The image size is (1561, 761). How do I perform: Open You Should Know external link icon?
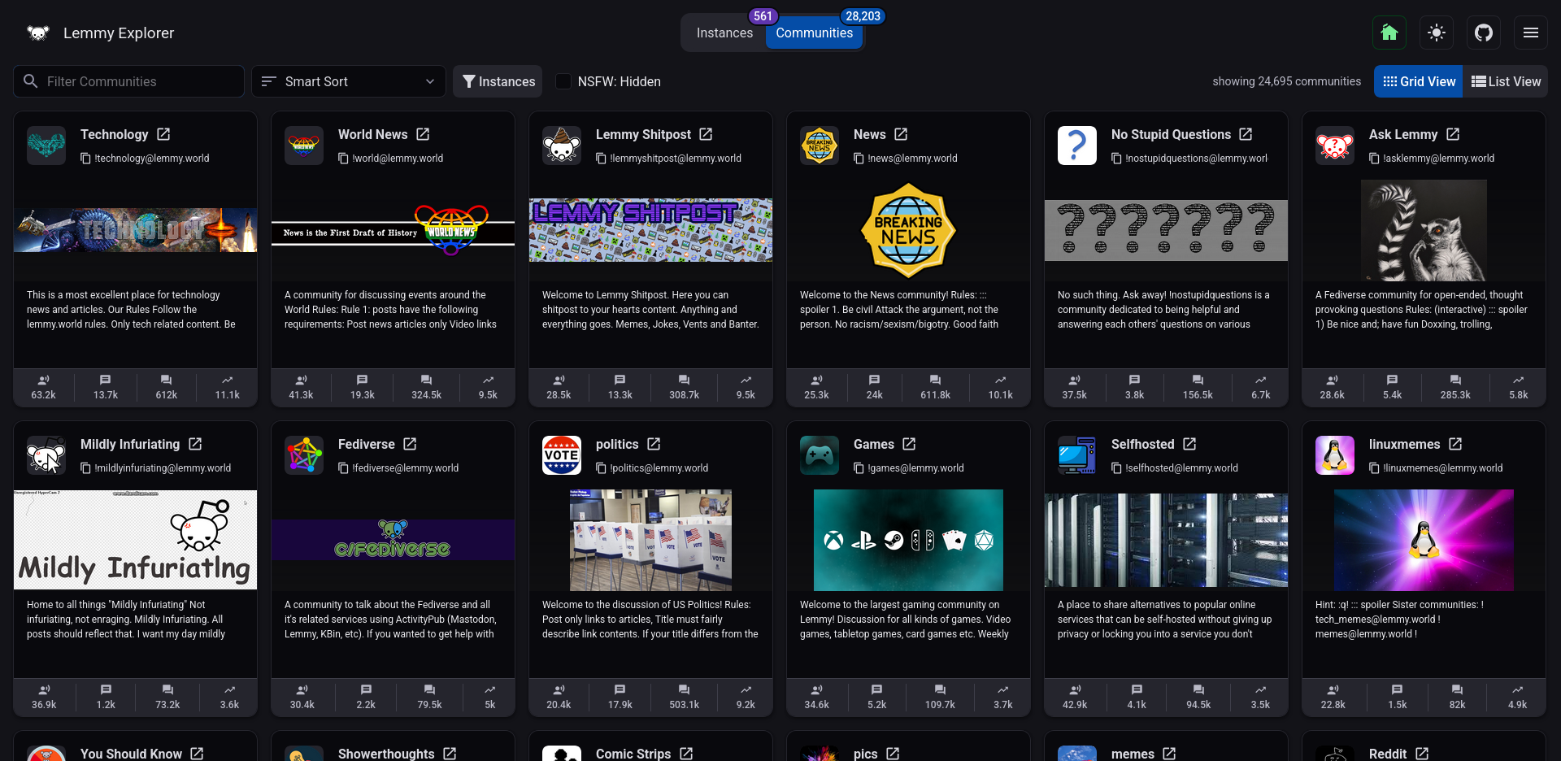pos(197,754)
